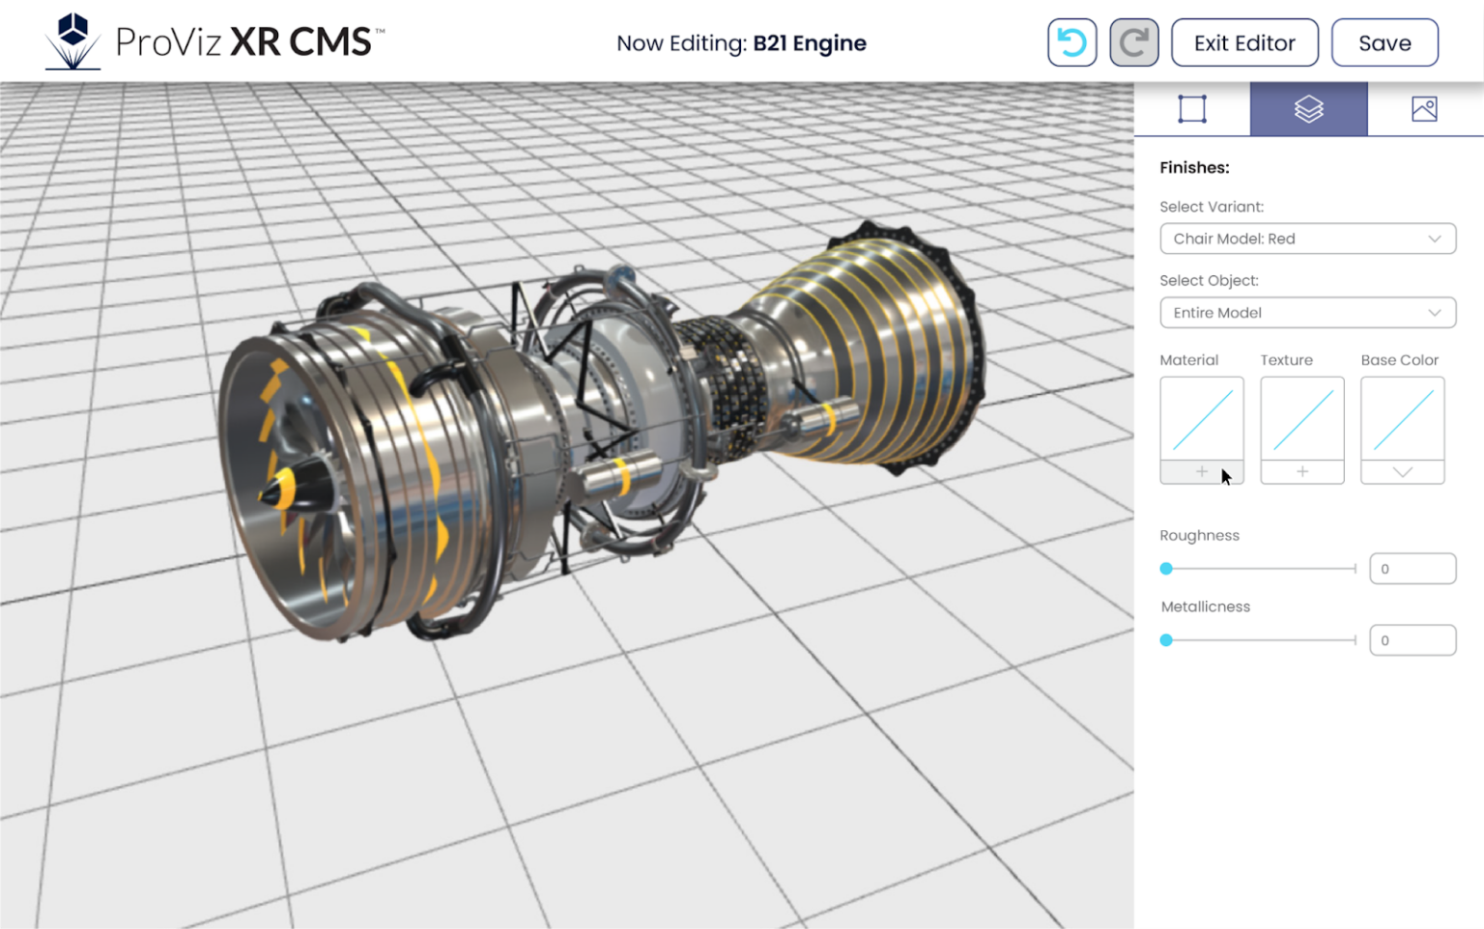
Task: Click the redo arrow button
Action: [1133, 42]
